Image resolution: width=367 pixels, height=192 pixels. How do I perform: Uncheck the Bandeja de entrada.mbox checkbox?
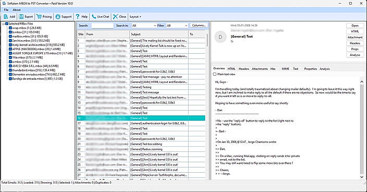coord(10,79)
